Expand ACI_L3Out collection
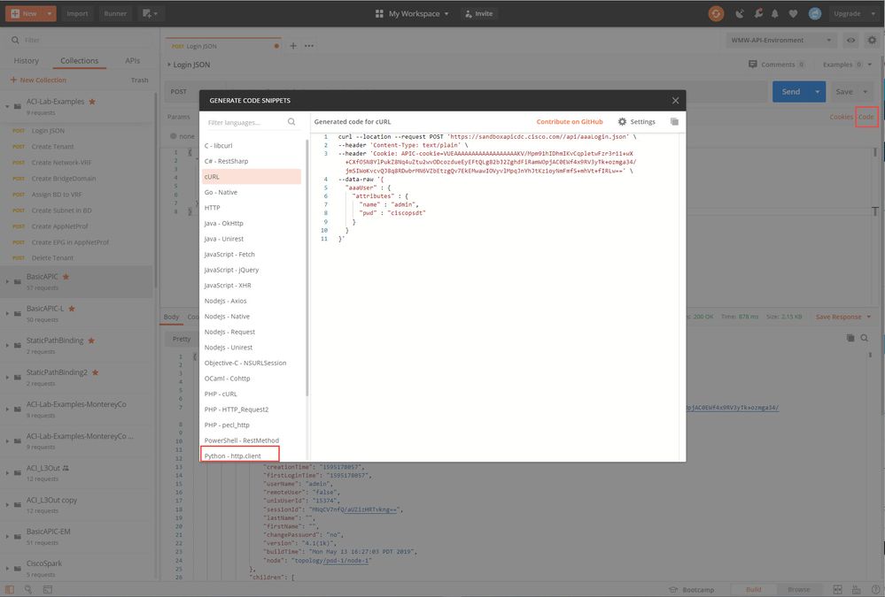This screenshot has width=885, height=597. (7, 472)
